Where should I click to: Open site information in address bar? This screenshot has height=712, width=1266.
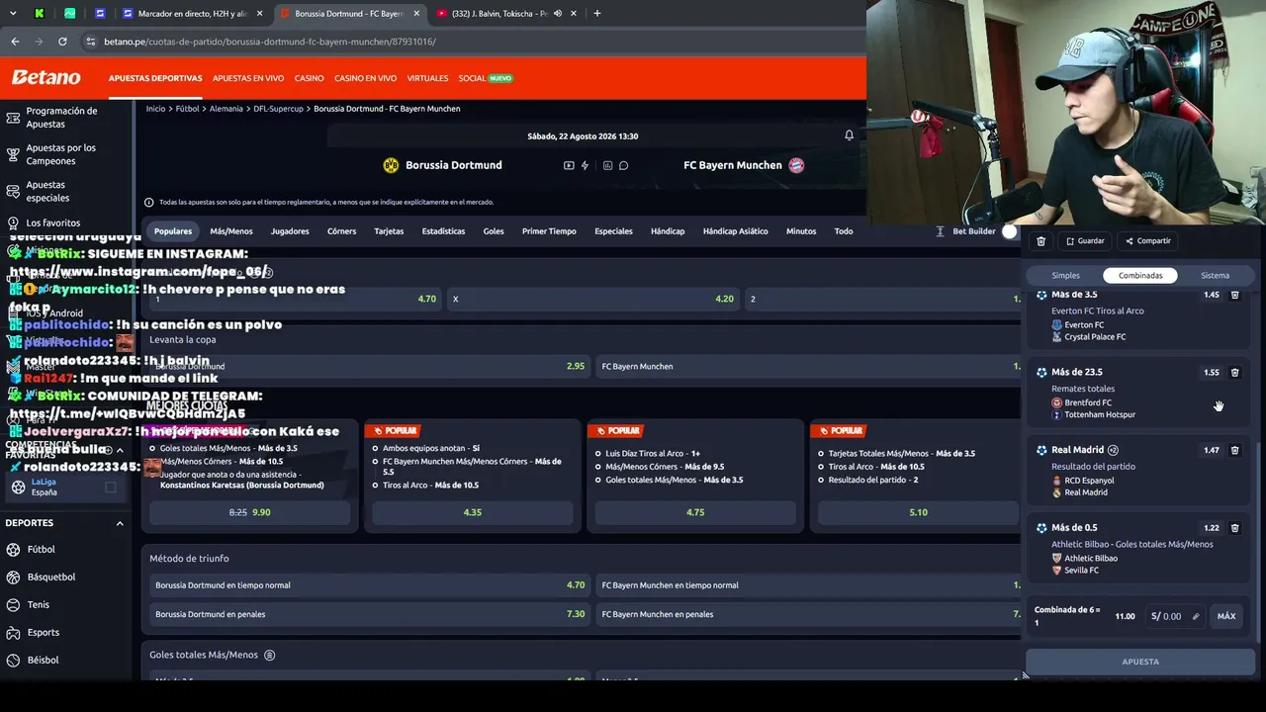[91, 42]
